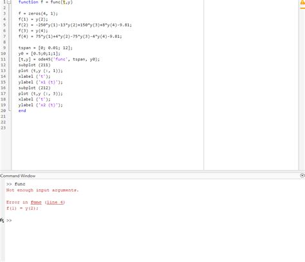Image resolution: width=305 pixels, height=262 pixels.
Task: Place cursor on the ode45 call line
Action: tap(59, 59)
